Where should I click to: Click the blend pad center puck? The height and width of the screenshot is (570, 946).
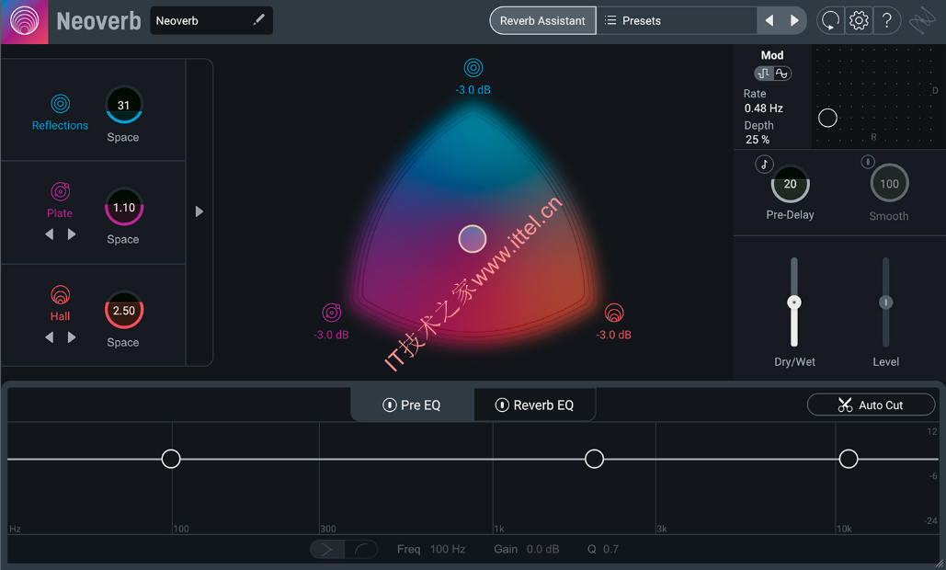pos(473,239)
